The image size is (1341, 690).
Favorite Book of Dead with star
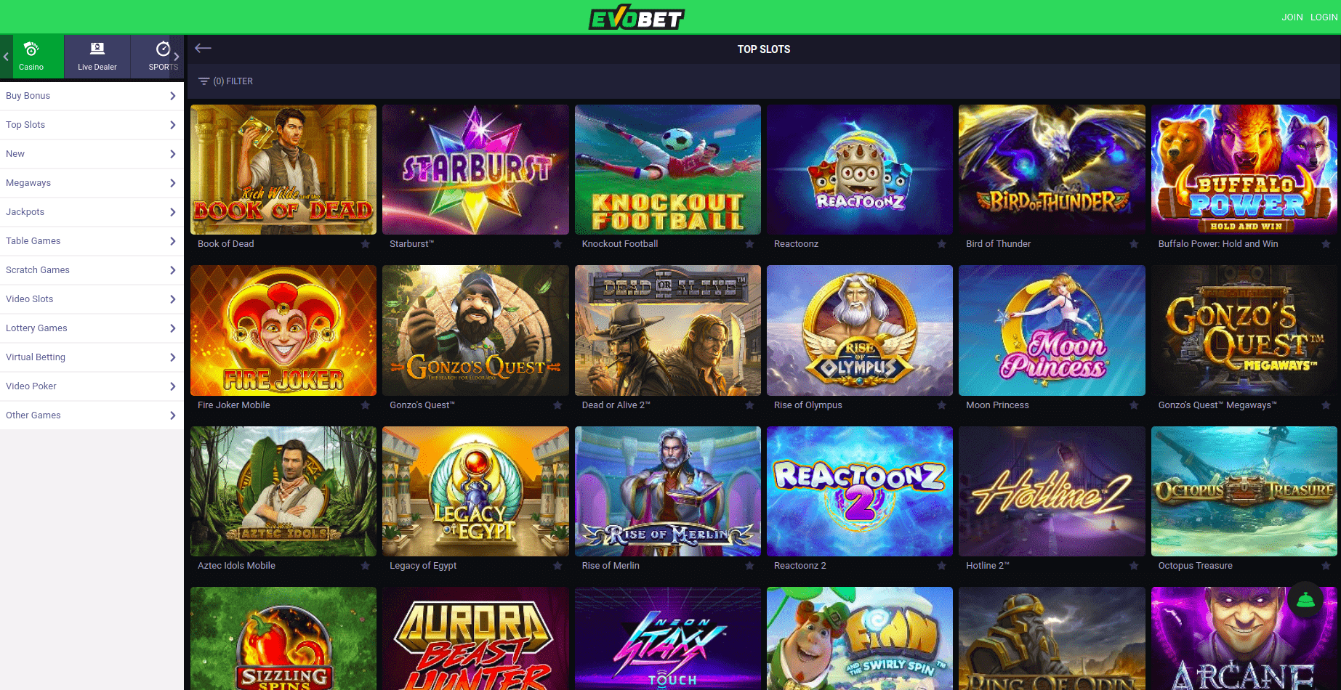tap(366, 244)
